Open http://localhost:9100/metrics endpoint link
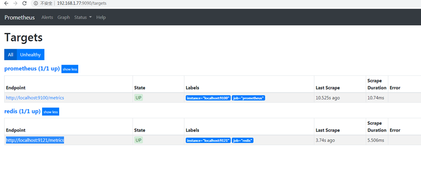421x181 pixels. tap(35, 98)
